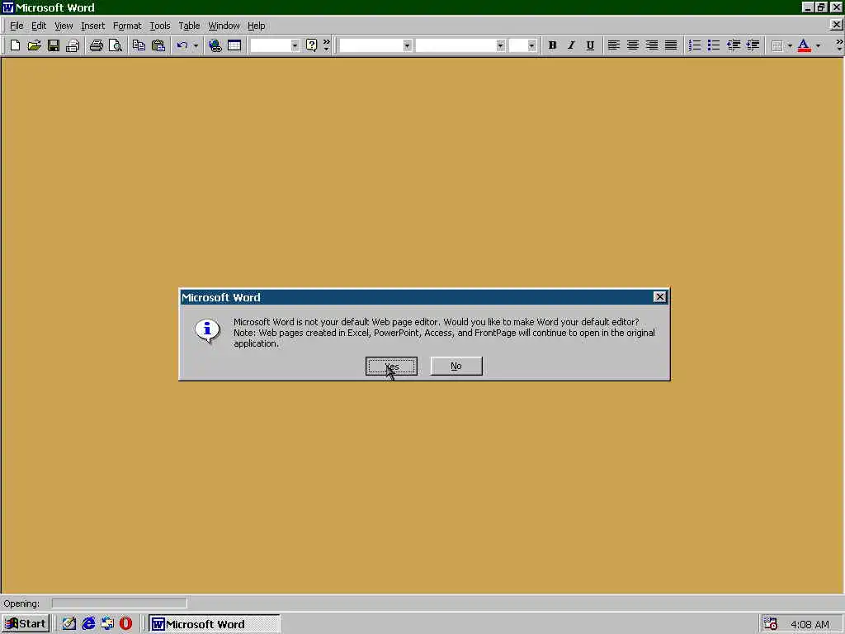
Task: Close the Microsoft Word dialog box
Action: point(659,297)
